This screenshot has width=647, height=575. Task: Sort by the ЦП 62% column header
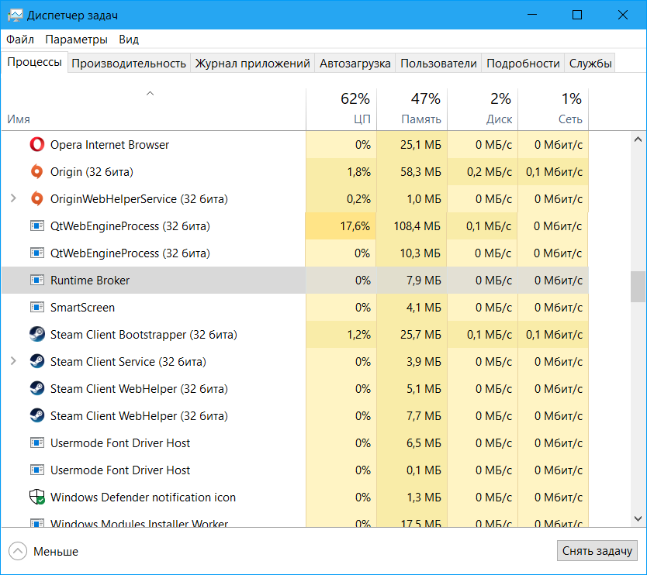[341, 109]
